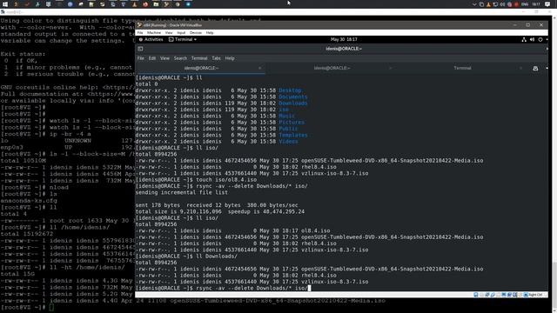
Task: Click 'sending incremental file list' output
Action: click(182, 193)
